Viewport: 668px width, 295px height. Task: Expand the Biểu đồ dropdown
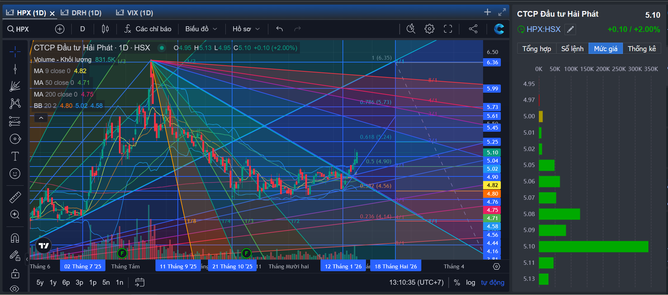click(x=201, y=29)
